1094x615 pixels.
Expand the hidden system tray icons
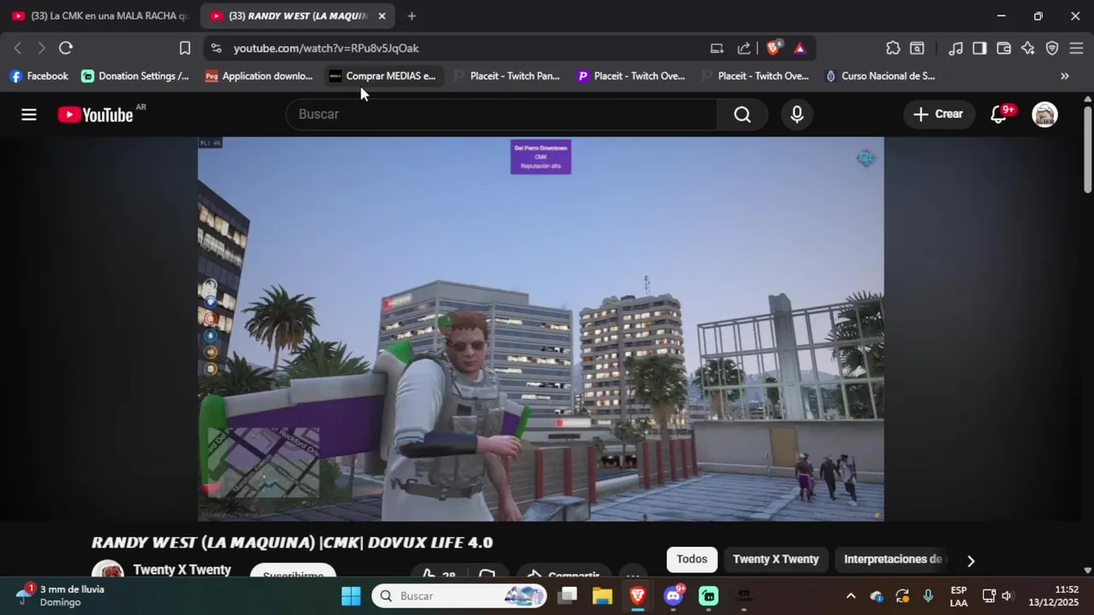[x=850, y=596]
